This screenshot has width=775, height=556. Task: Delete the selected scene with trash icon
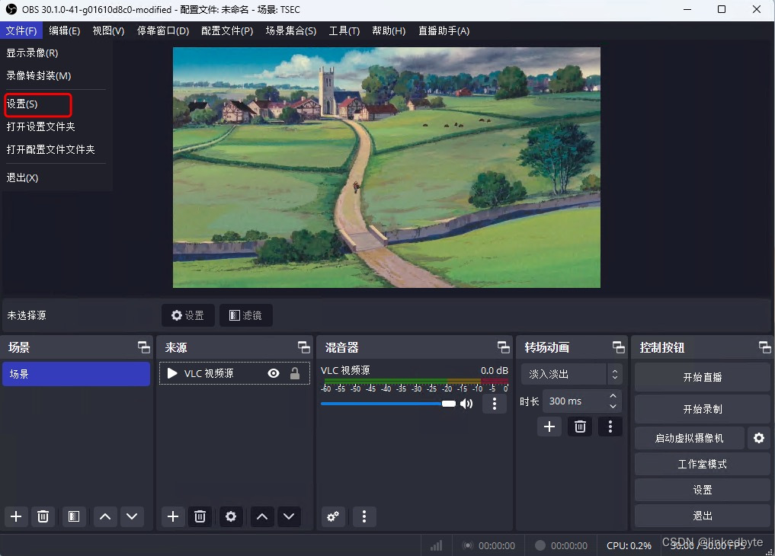pos(43,516)
